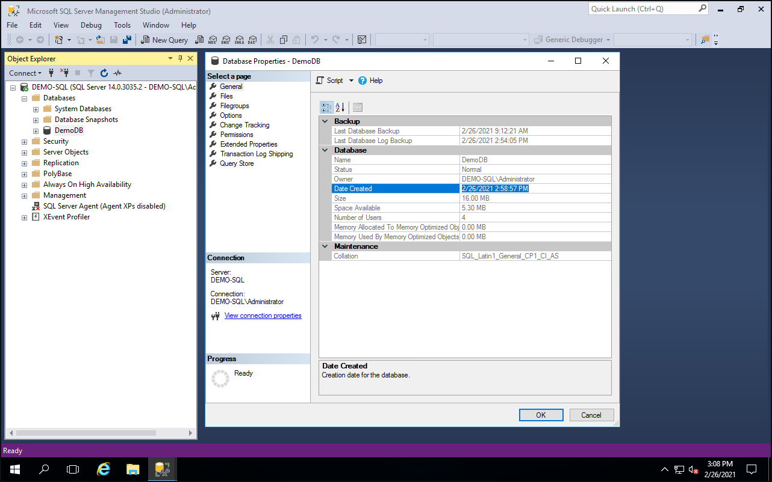The width and height of the screenshot is (772, 482).
Task: Select the Query Store page
Action: click(237, 163)
